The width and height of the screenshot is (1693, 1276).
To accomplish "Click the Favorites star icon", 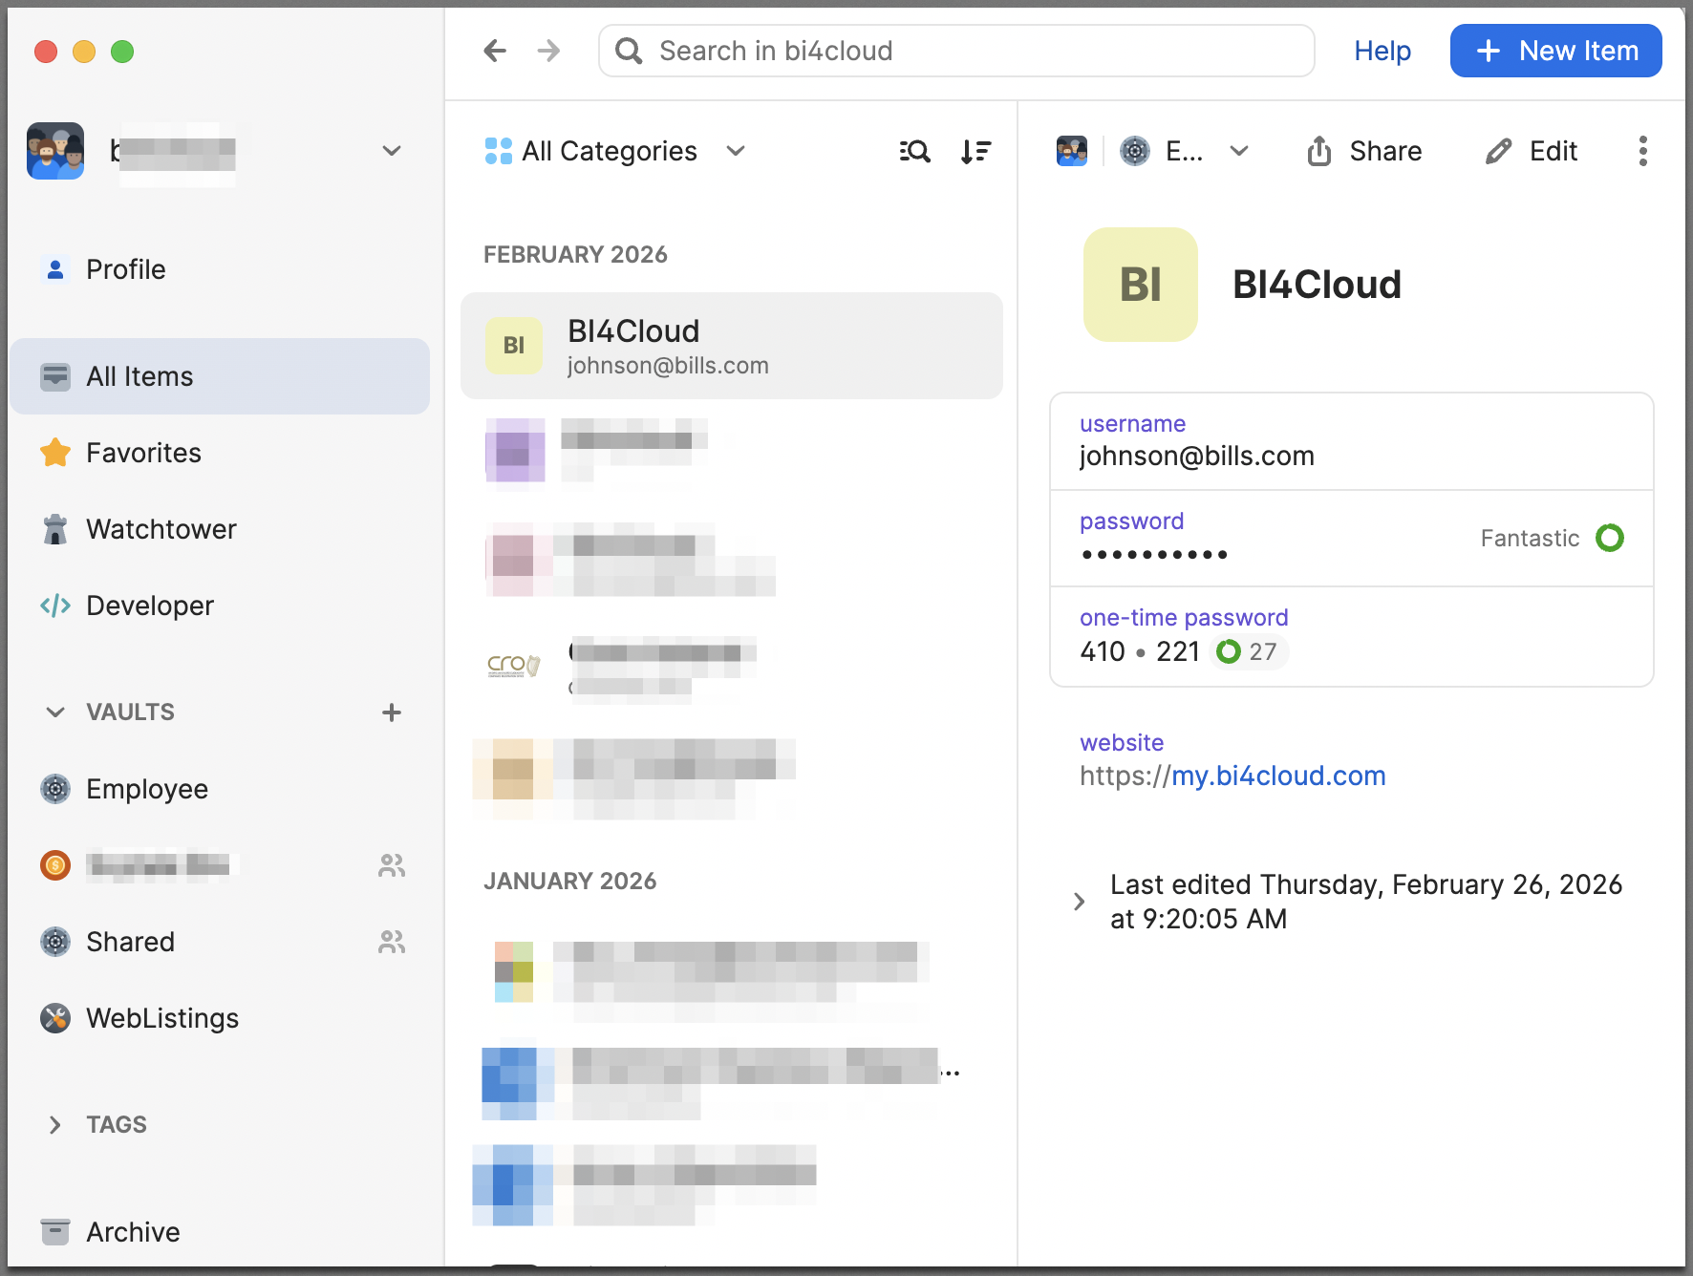I will 55,453.
